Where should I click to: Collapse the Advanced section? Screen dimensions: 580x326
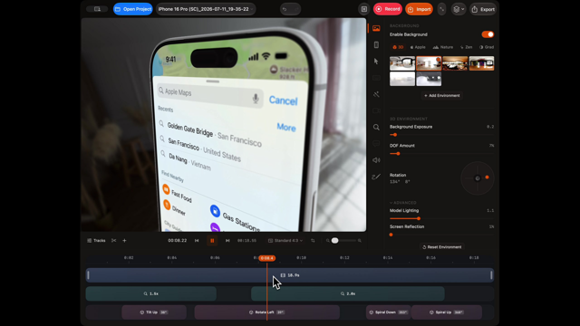402,203
